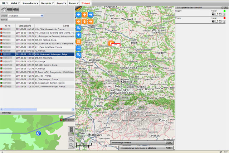Select row N104, Total, Goussainville, Francja
Screen dimensions: 229x153
point(37,29)
